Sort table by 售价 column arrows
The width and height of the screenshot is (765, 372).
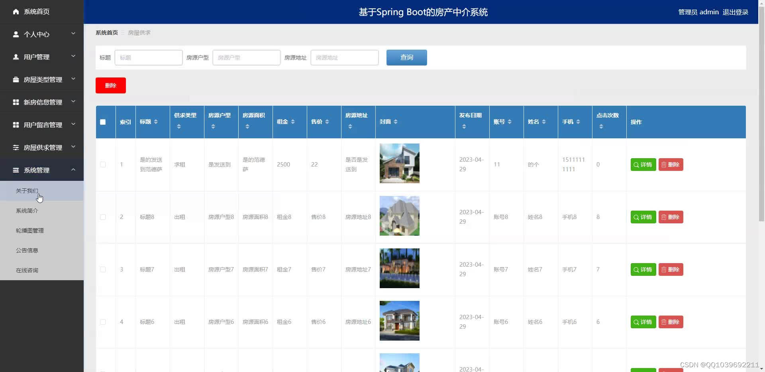(327, 122)
